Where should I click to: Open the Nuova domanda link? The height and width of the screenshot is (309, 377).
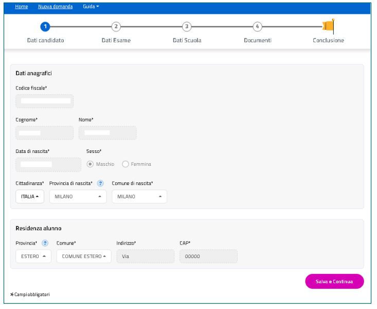(x=56, y=7)
